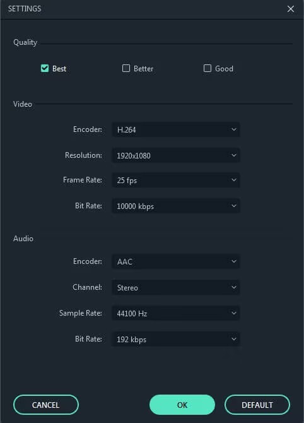Click the Better label text

click(143, 69)
